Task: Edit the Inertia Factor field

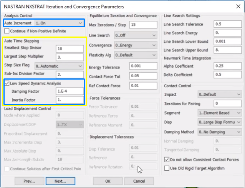Action: (70, 100)
